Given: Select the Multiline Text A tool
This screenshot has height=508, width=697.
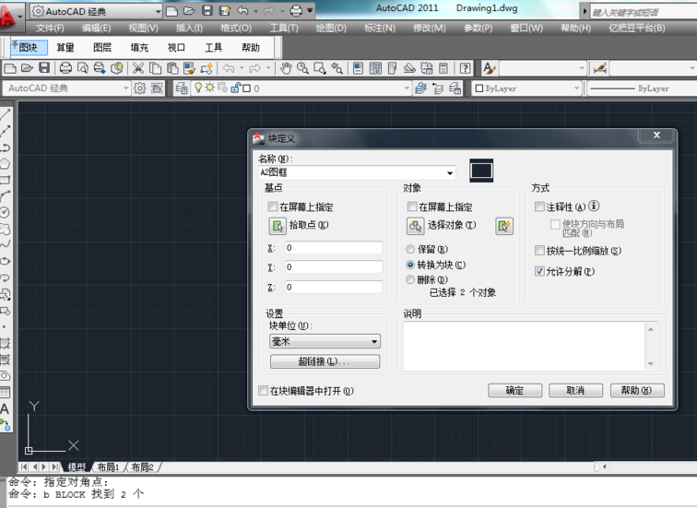Looking at the screenshot, I should pos(5,408).
